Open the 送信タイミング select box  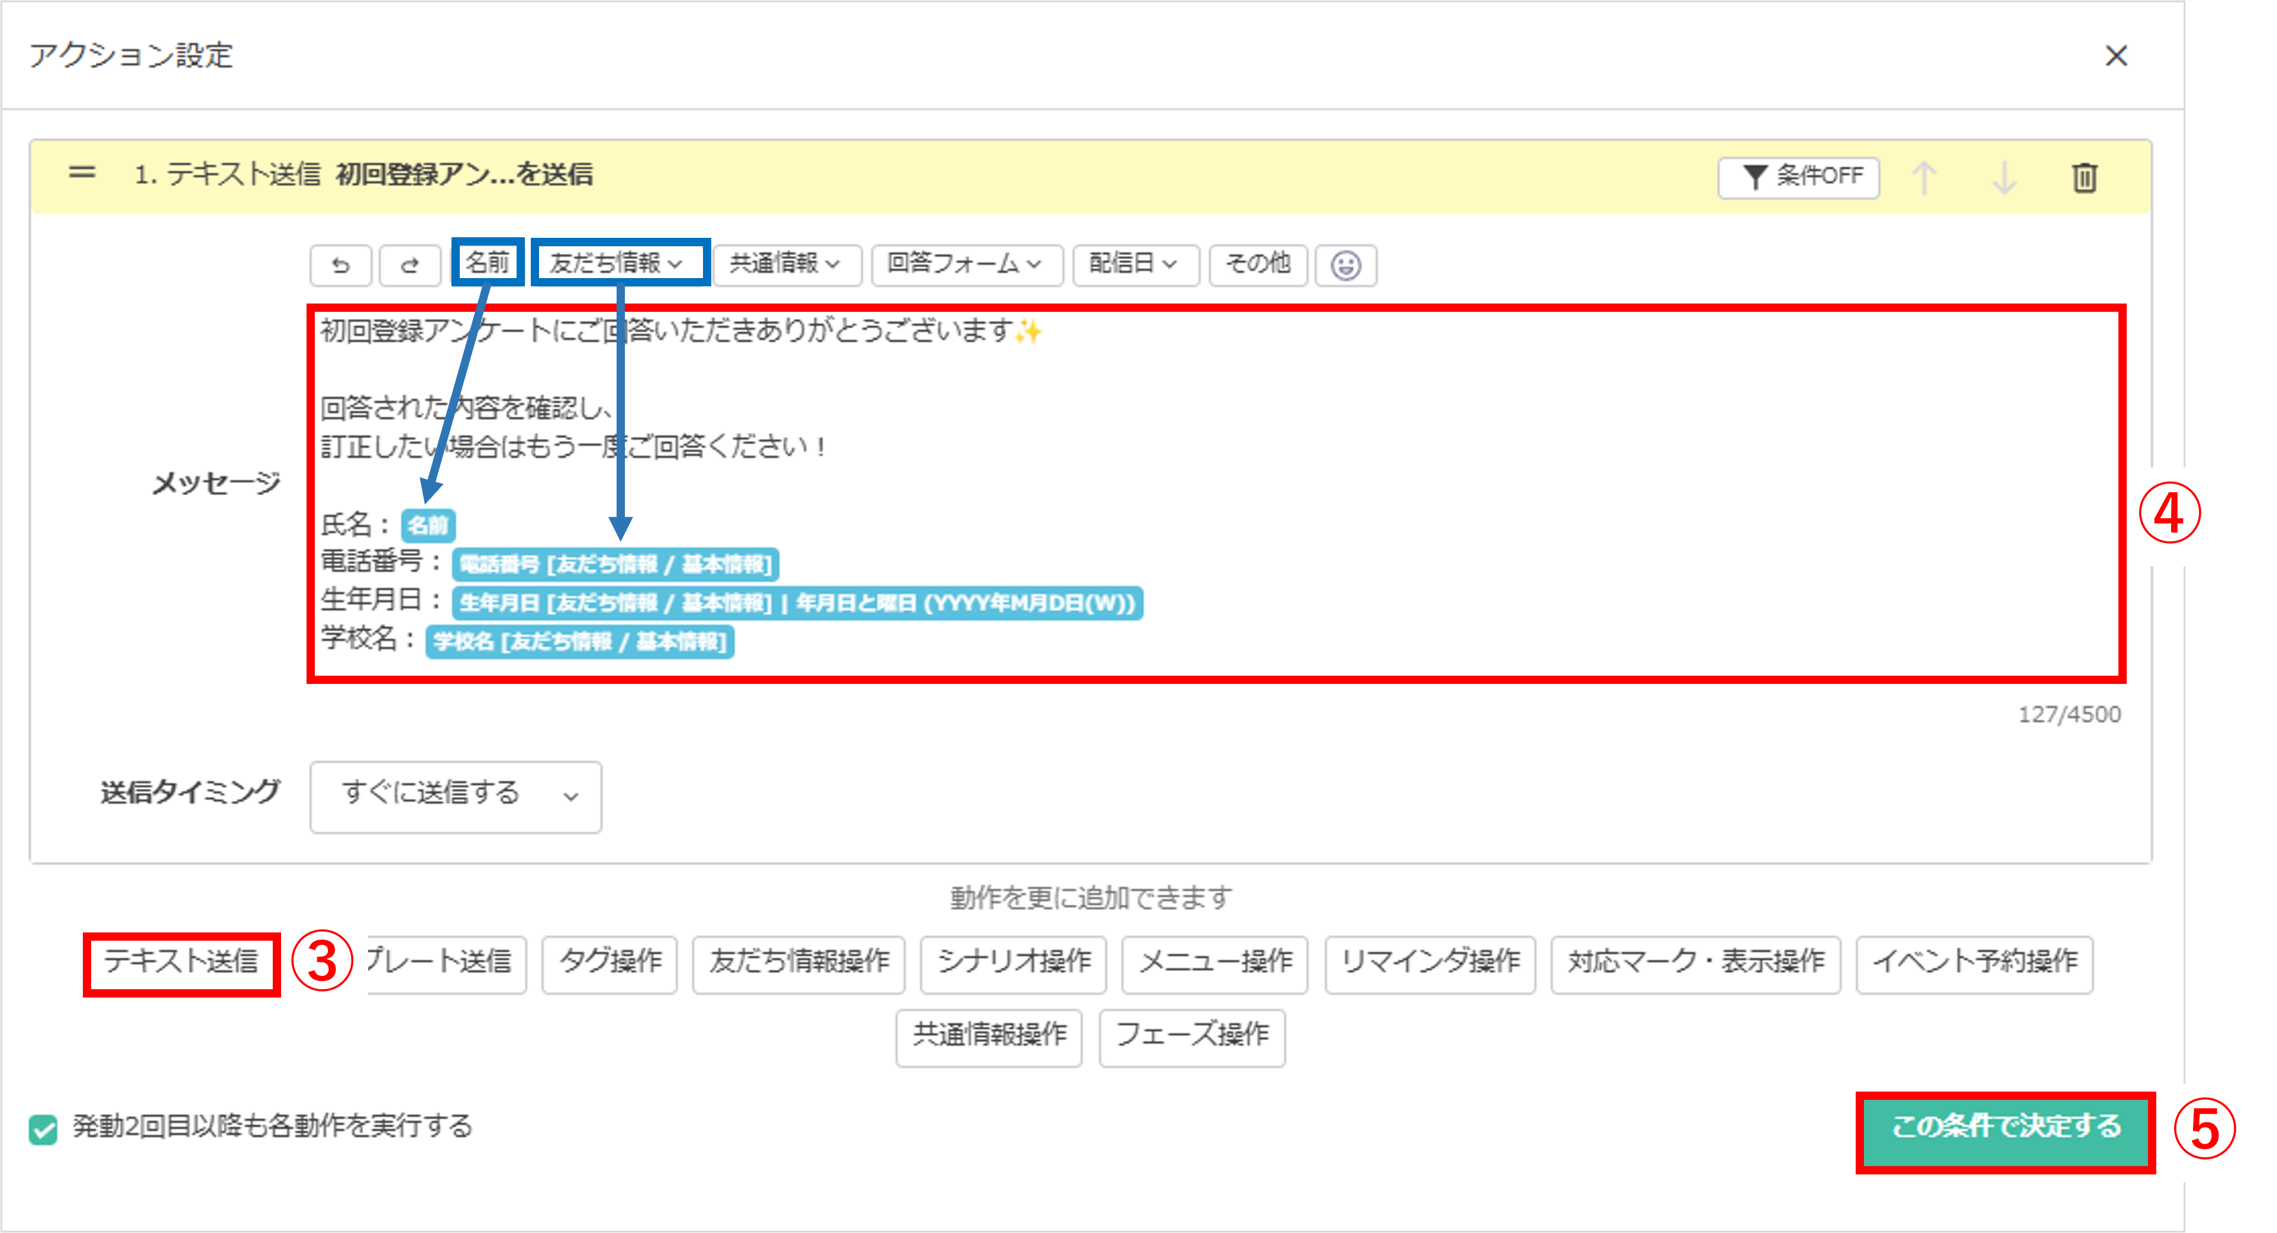click(455, 796)
